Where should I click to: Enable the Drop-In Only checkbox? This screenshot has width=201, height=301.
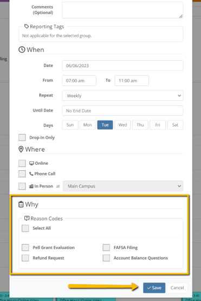(x=22, y=137)
